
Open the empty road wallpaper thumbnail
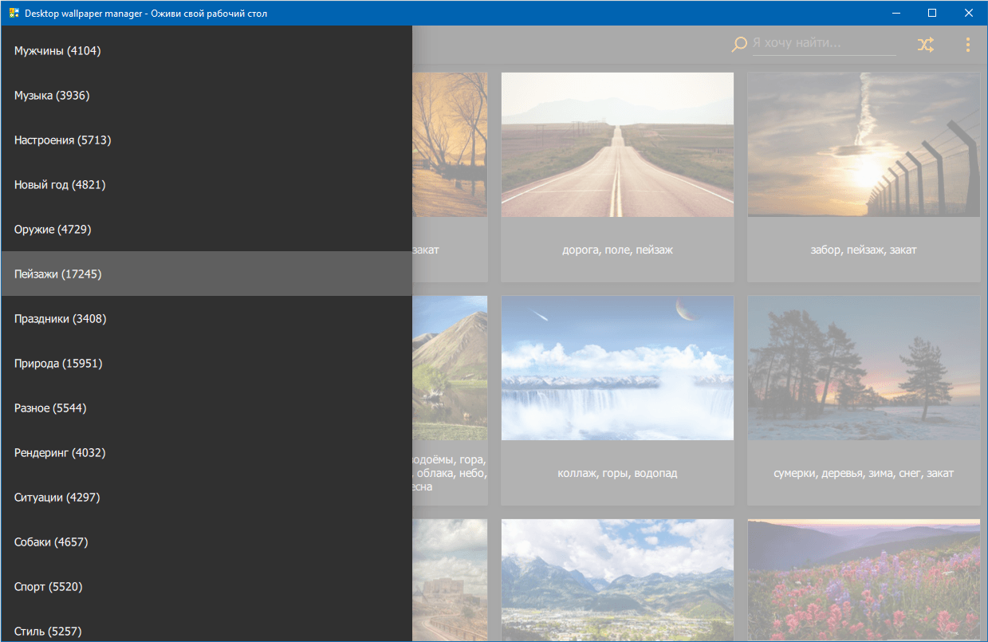coord(617,144)
